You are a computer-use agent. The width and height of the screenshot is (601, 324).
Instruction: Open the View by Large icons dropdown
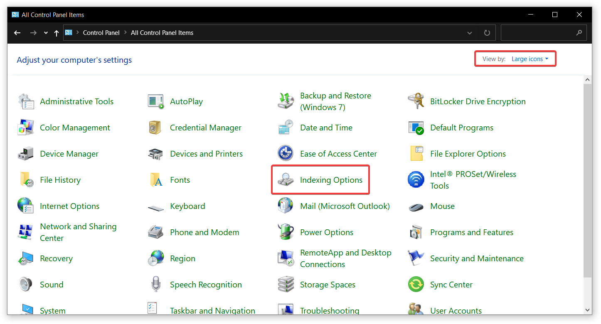click(530, 59)
